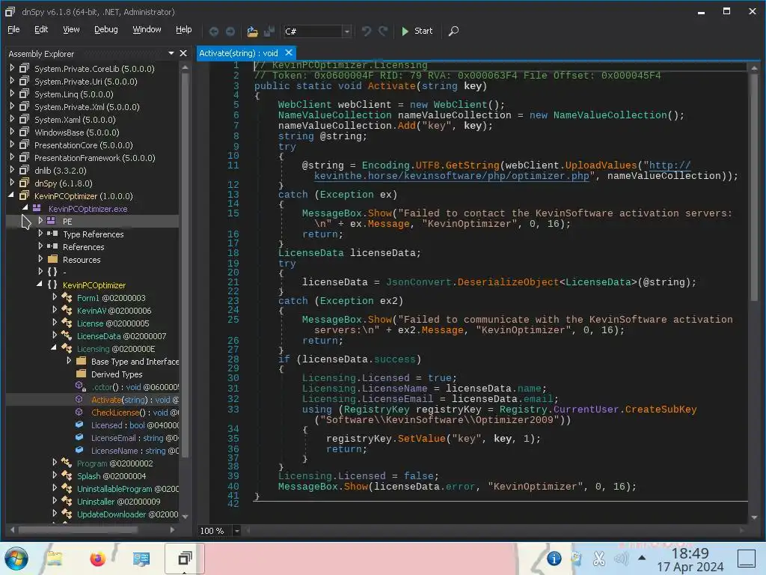Expand System.Linq assembly node
Viewport: 766px width, 575px height.
tap(12, 94)
